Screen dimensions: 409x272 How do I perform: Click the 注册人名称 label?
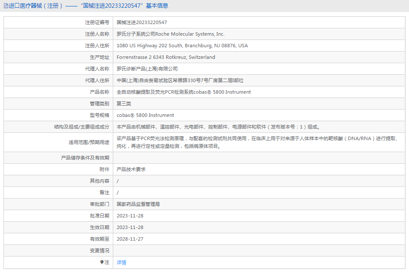tap(97, 34)
